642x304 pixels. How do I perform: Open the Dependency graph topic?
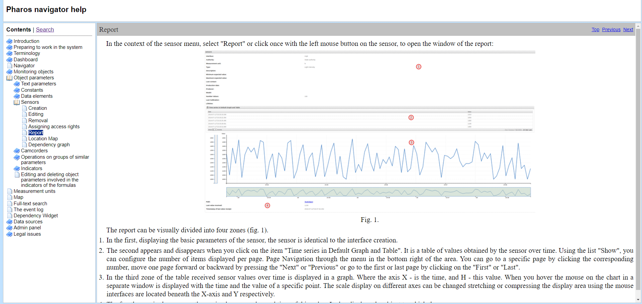[49, 145]
